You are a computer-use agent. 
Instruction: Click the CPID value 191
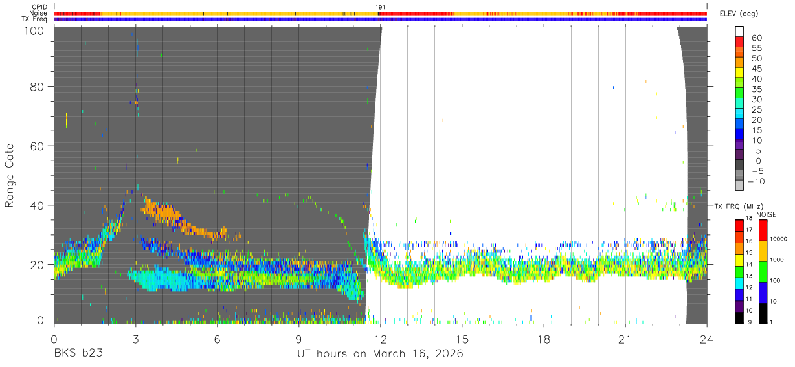pyautogui.click(x=381, y=7)
